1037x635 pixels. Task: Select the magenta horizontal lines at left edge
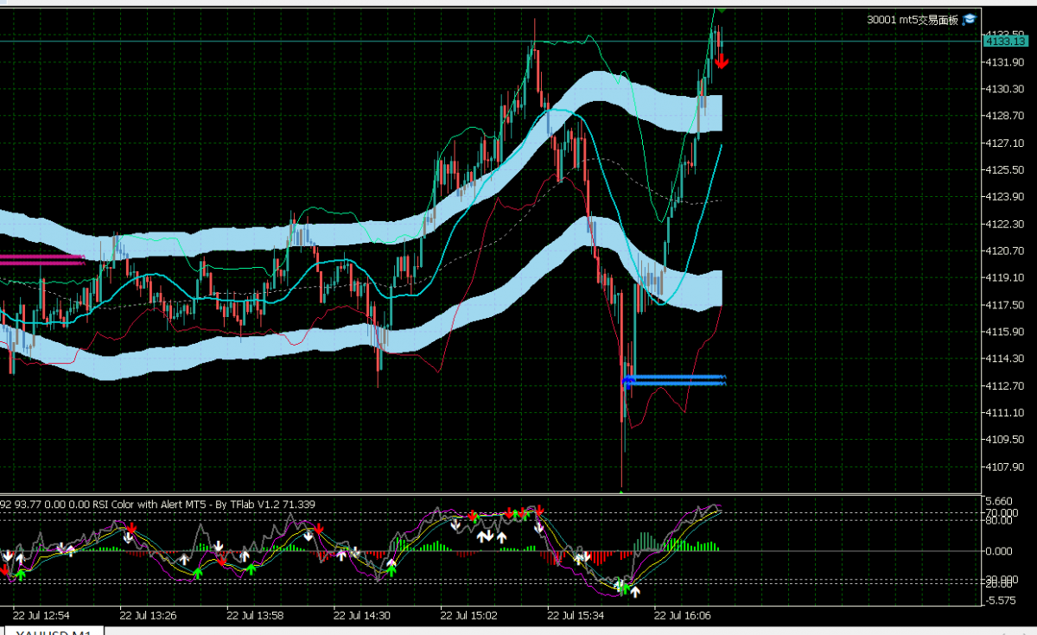point(41,259)
